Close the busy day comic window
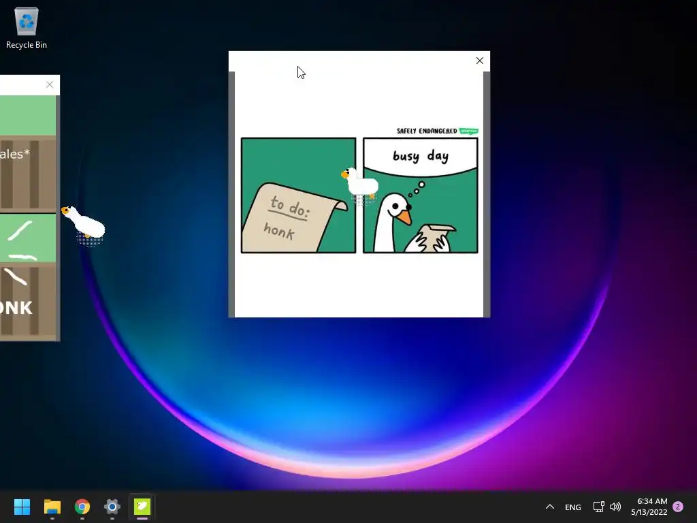Image resolution: width=697 pixels, height=523 pixels. pos(480,61)
